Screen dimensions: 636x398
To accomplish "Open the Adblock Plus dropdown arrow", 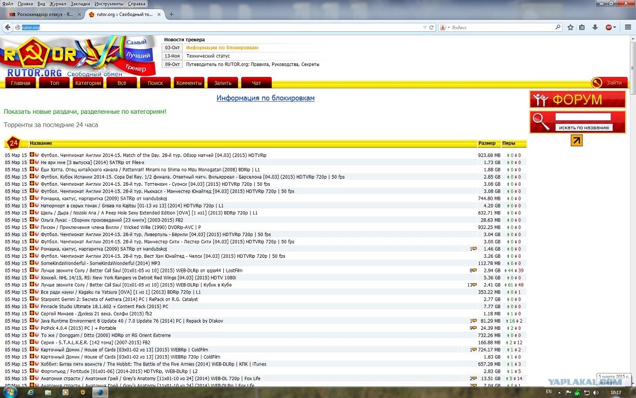I will pos(614,27).
